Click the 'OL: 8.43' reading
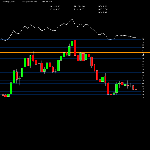 point(103,13)
